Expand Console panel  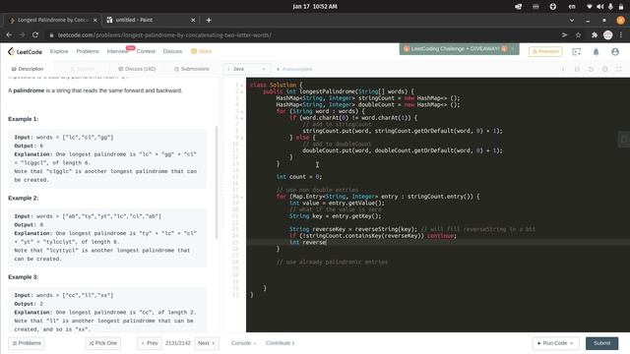(x=243, y=343)
